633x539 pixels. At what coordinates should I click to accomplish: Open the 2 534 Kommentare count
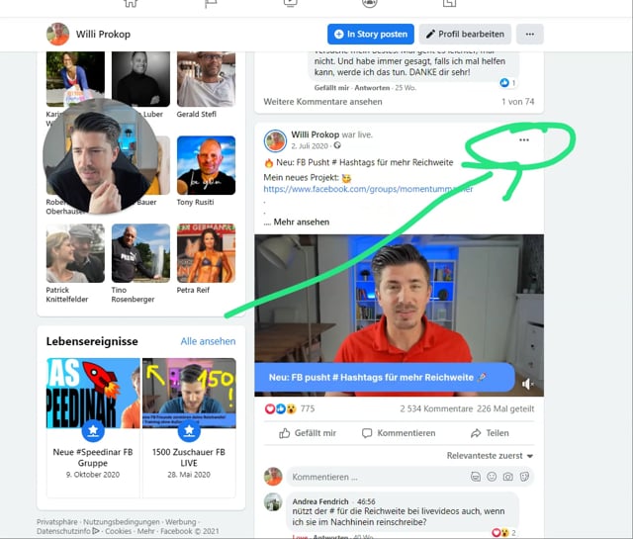tap(436, 409)
